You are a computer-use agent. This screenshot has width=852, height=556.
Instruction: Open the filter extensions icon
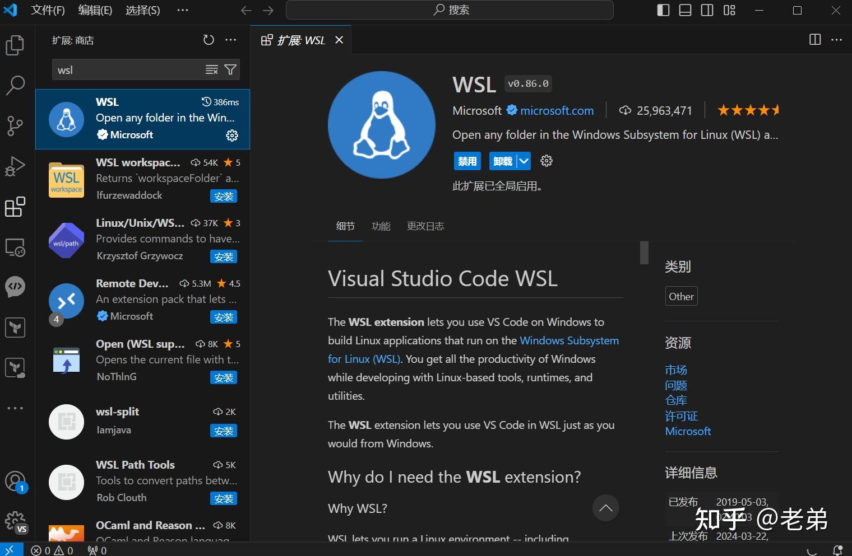[x=230, y=69]
